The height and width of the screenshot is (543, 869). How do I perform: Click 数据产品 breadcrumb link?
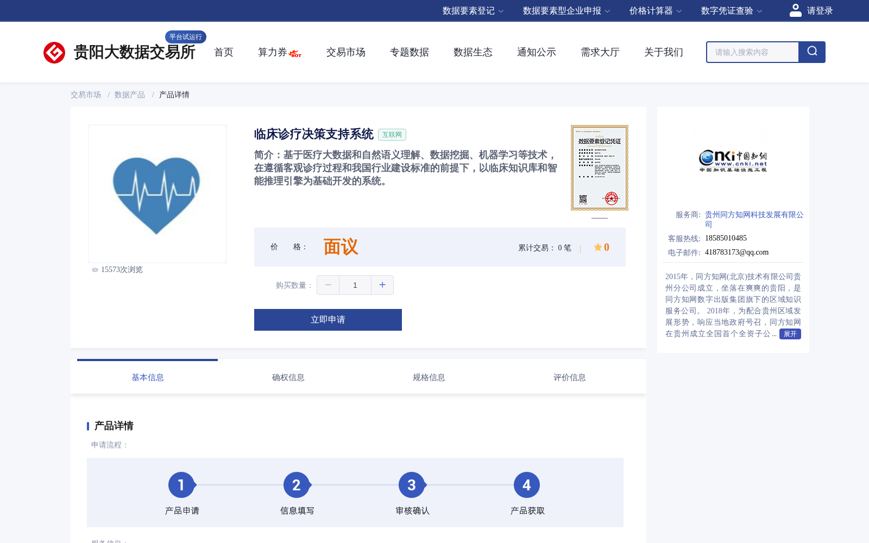coord(130,95)
